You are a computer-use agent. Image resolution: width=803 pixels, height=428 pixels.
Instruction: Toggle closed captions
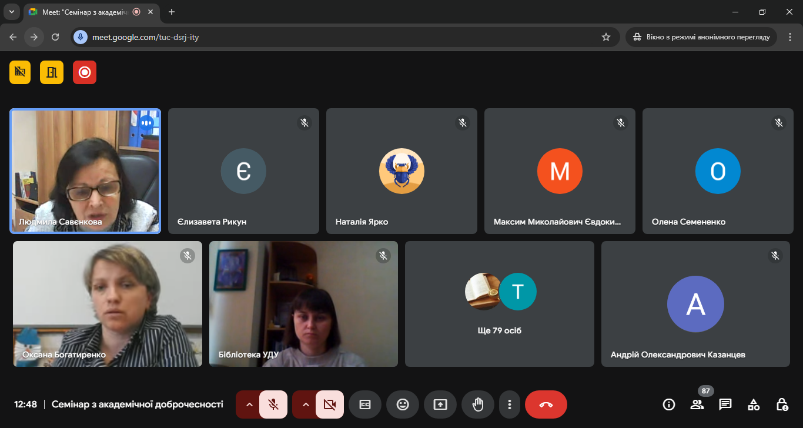365,404
